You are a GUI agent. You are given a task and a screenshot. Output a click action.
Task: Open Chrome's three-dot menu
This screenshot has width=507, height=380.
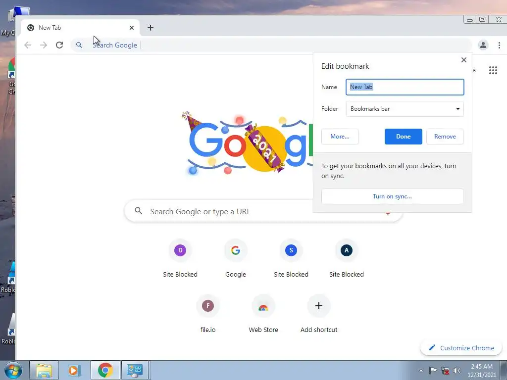[499, 45]
